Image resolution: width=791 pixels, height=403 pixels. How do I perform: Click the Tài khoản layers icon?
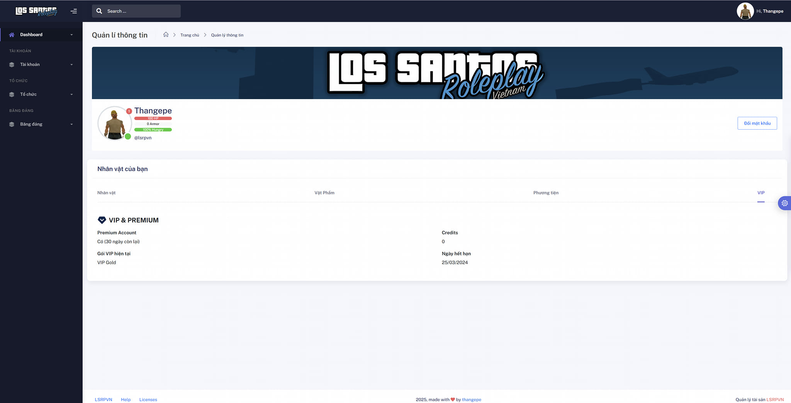click(12, 65)
